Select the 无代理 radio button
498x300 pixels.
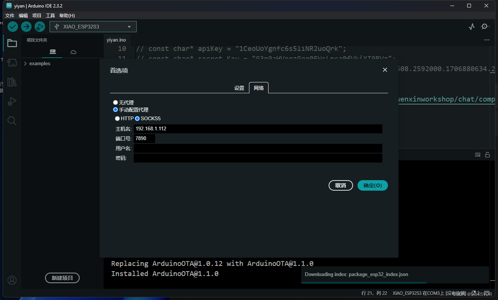click(x=115, y=102)
